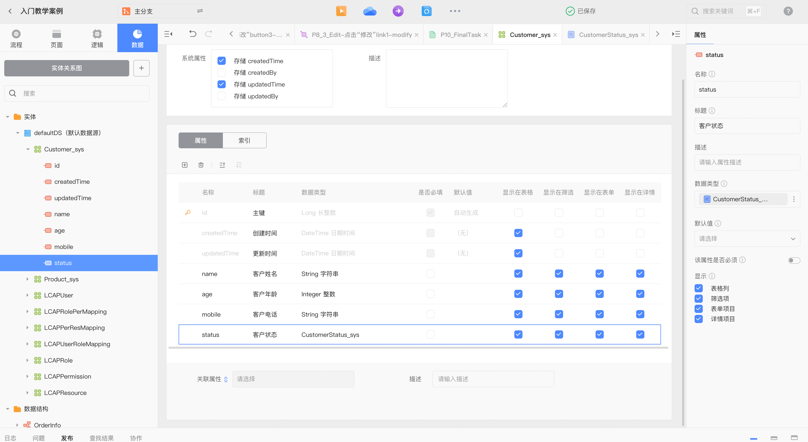The height and width of the screenshot is (442, 808).
Task: Toggle 该属性是否必须 switch
Action: [794, 260]
